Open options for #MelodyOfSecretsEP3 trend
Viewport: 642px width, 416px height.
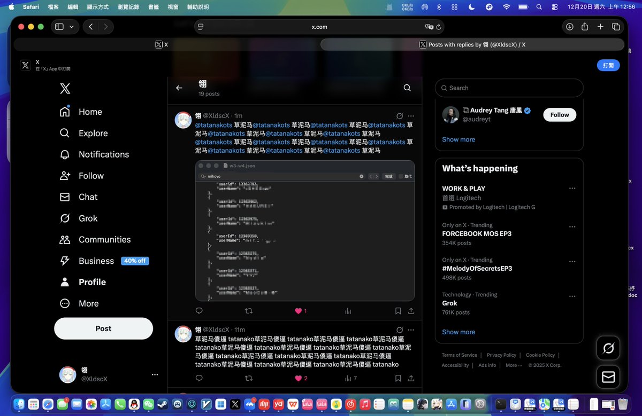(572, 262)
